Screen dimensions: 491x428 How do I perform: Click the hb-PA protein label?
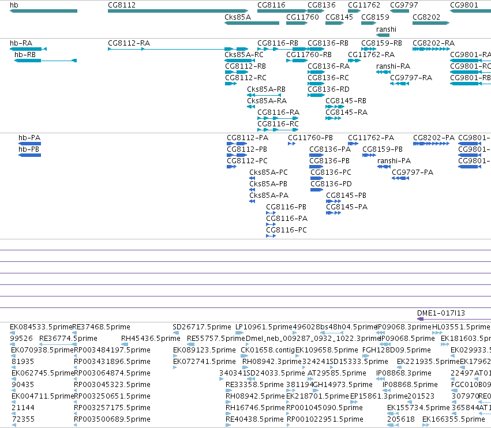click(x=29, y=138)
